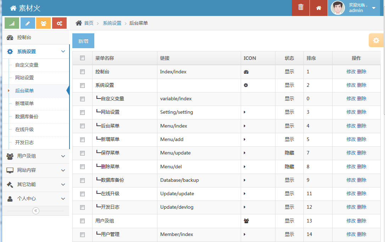Click 删除 link in 删除菜单 row

click(x=362, y=167)
